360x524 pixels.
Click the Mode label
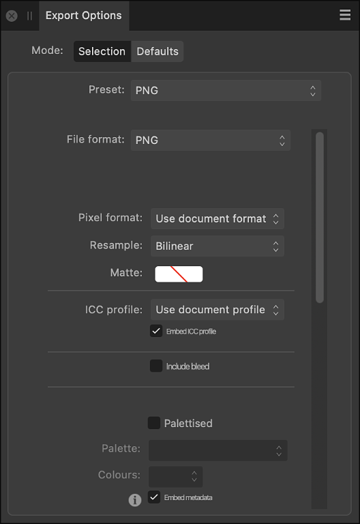pyautogui.click(x=47, y=50)
